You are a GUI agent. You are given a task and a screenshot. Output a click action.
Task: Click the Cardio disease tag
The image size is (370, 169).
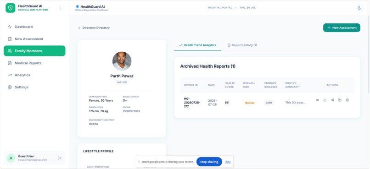point(269,103)
